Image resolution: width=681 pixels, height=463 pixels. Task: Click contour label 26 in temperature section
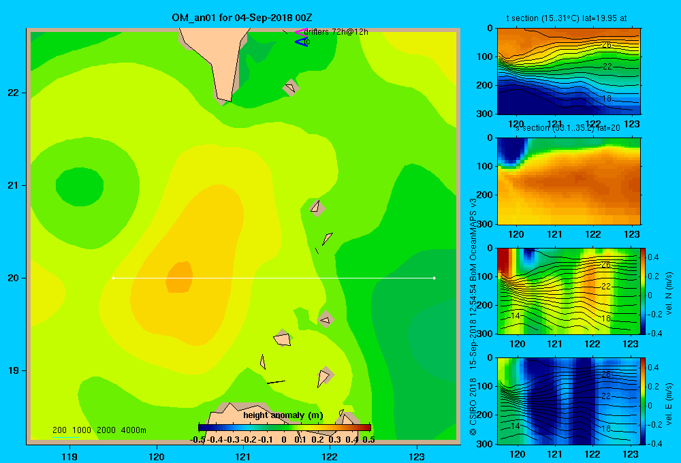pyautogui.click(x=607, y=45)
